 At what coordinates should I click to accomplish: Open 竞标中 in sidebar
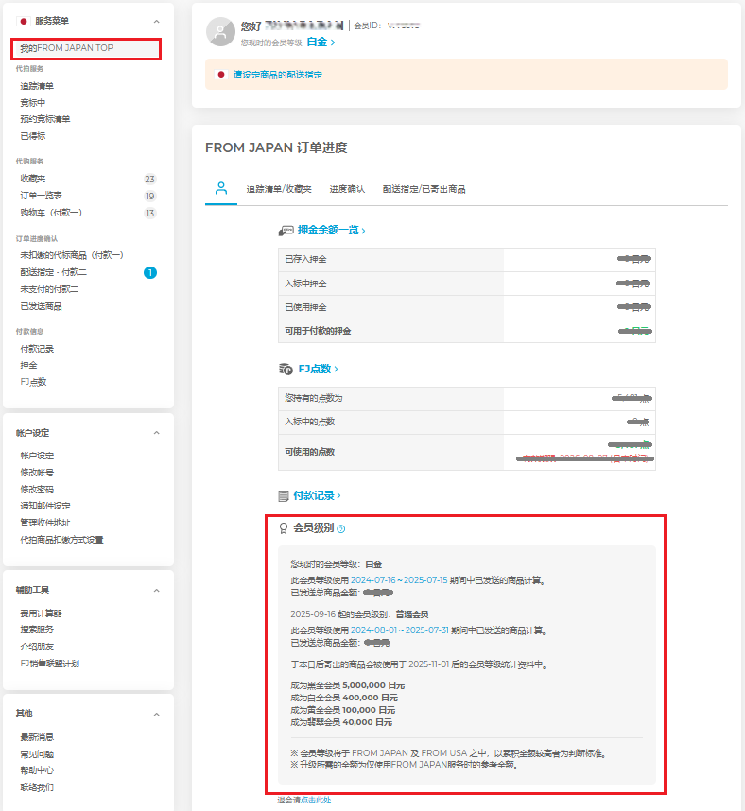pos(32,102)
